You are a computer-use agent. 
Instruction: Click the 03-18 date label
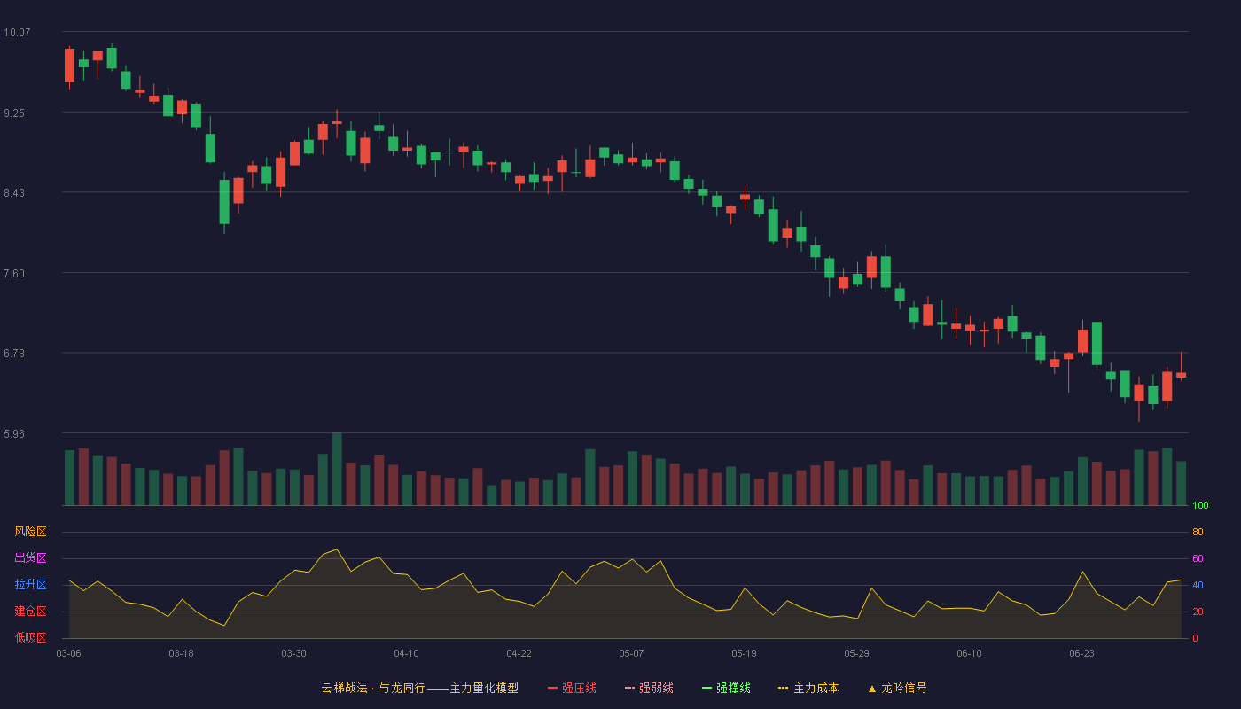181,653
